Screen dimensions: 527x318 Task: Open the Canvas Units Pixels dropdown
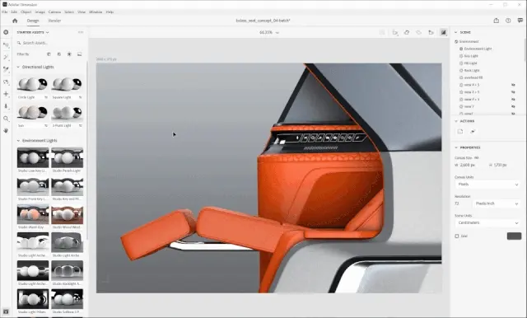click(x=488, y=185)
